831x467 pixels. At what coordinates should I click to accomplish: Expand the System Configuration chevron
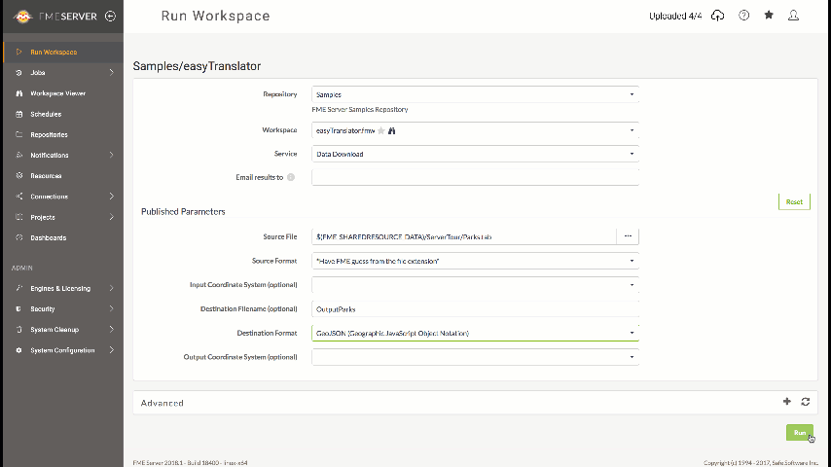point(111,350)
